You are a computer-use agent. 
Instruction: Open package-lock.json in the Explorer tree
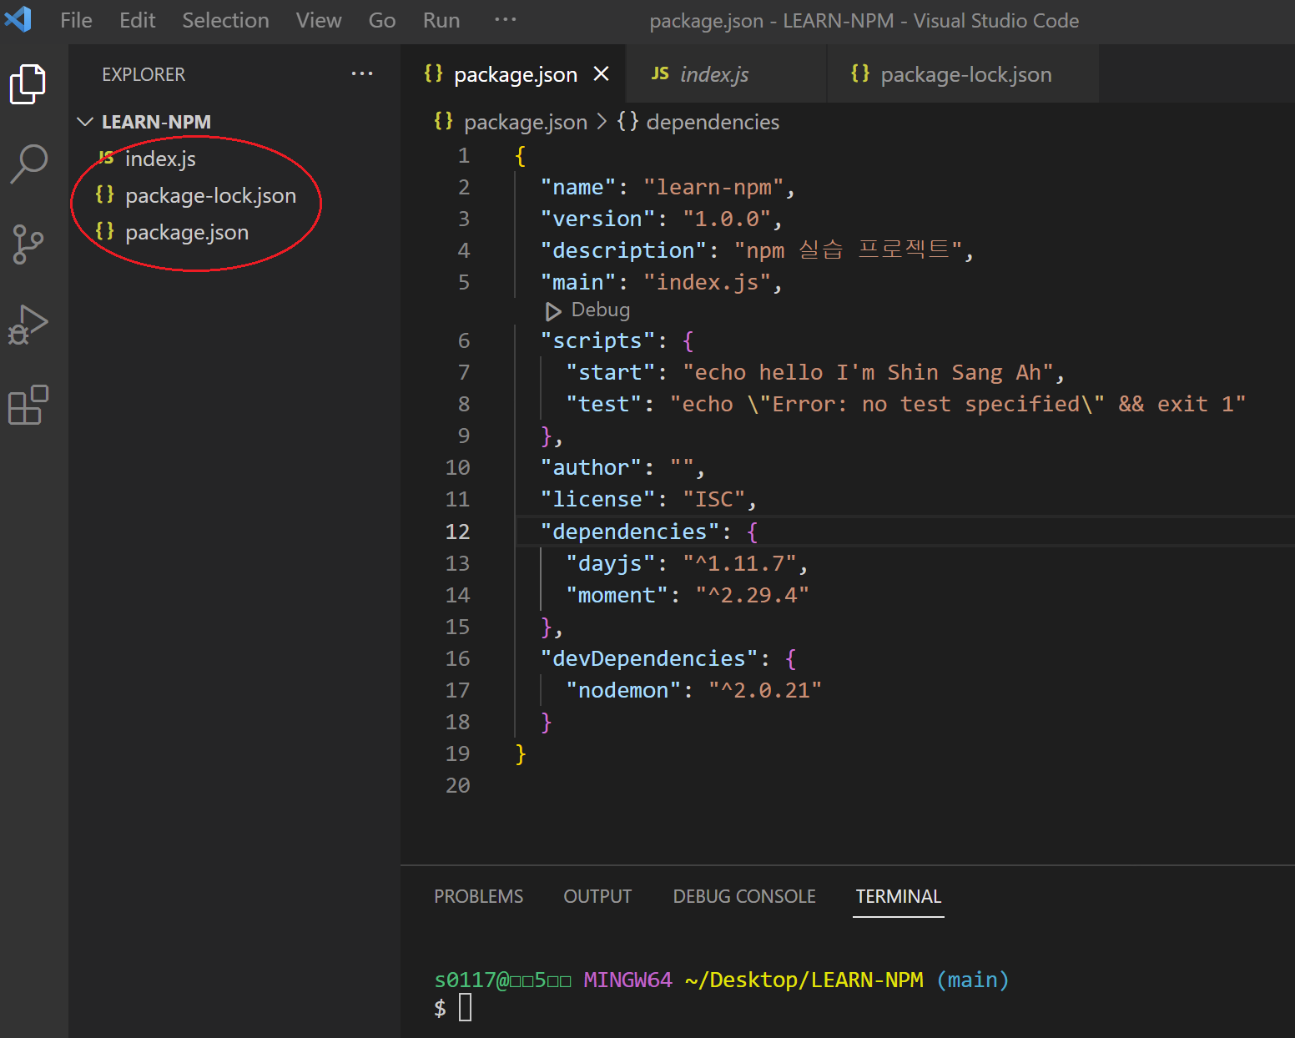click(x=234, y=195)
